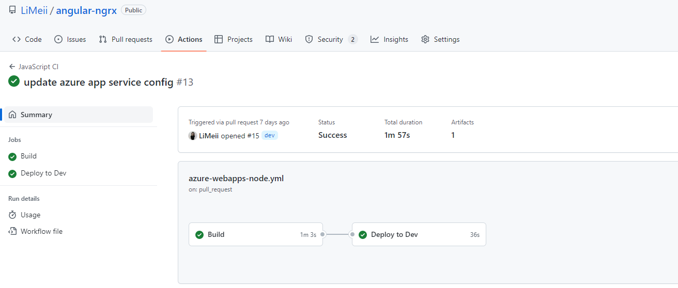This screenshot has width=678, height=288.
Task: Switch to the Issues tab
Action: coord(70,39)
